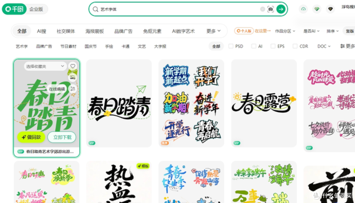Select the 手绘 tag

pyautogui.click(x=109, y=46)
